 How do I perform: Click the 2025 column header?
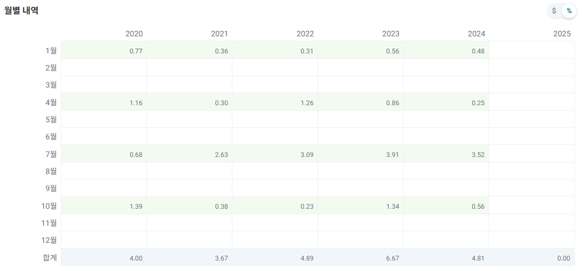point(562,34)
